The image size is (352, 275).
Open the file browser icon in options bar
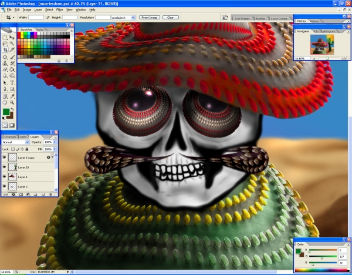pos(225,17)
